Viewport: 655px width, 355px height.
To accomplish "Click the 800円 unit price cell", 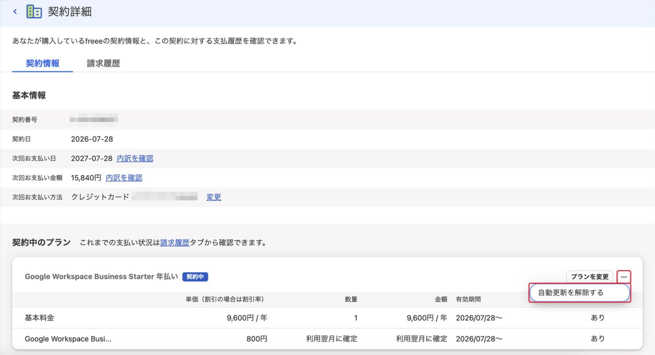I will 257,339.
